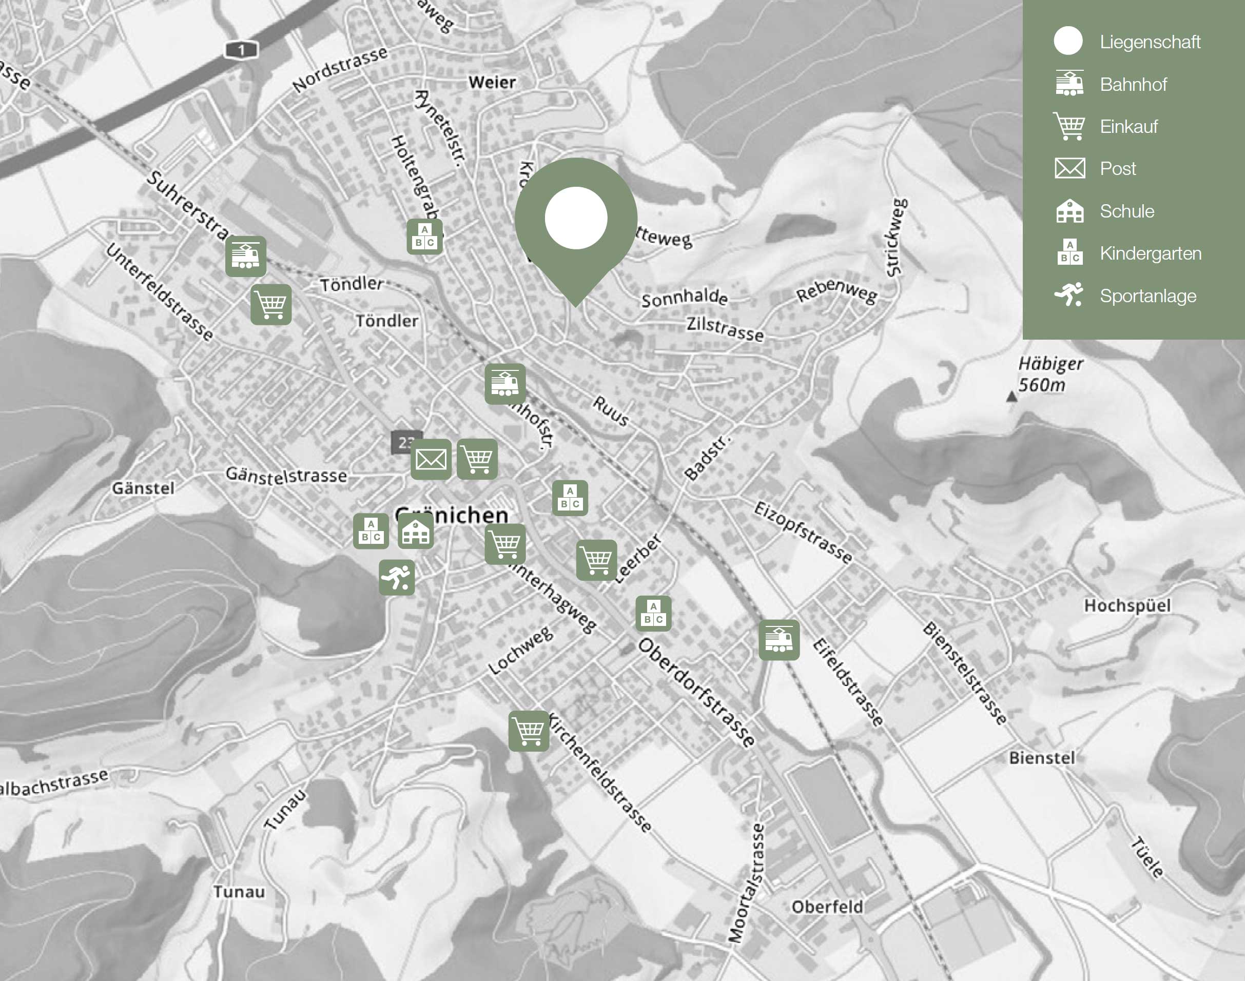
Task: Click kindergarten ABC icon near Holtengraben
Action: 424,237
